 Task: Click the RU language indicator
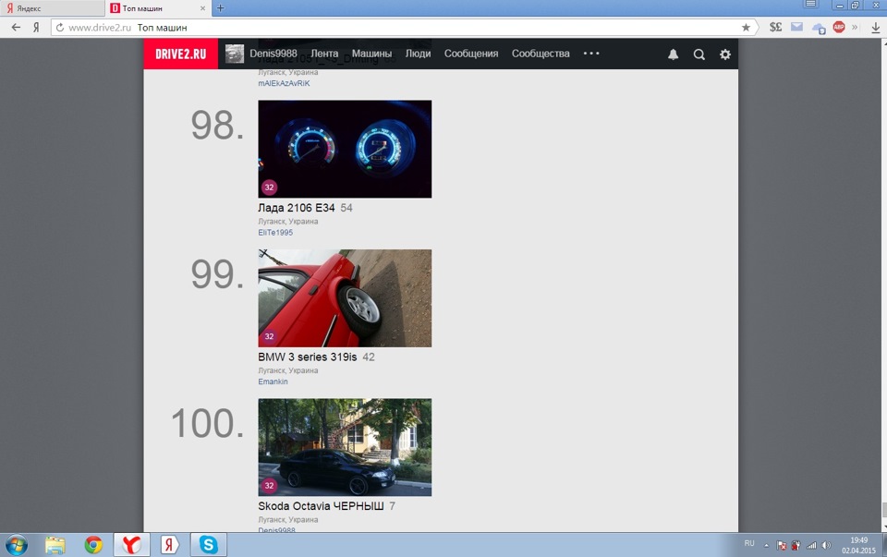[x=749, y=543]
